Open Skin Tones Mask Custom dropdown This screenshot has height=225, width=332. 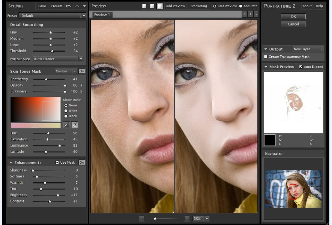tap(66, 71)
